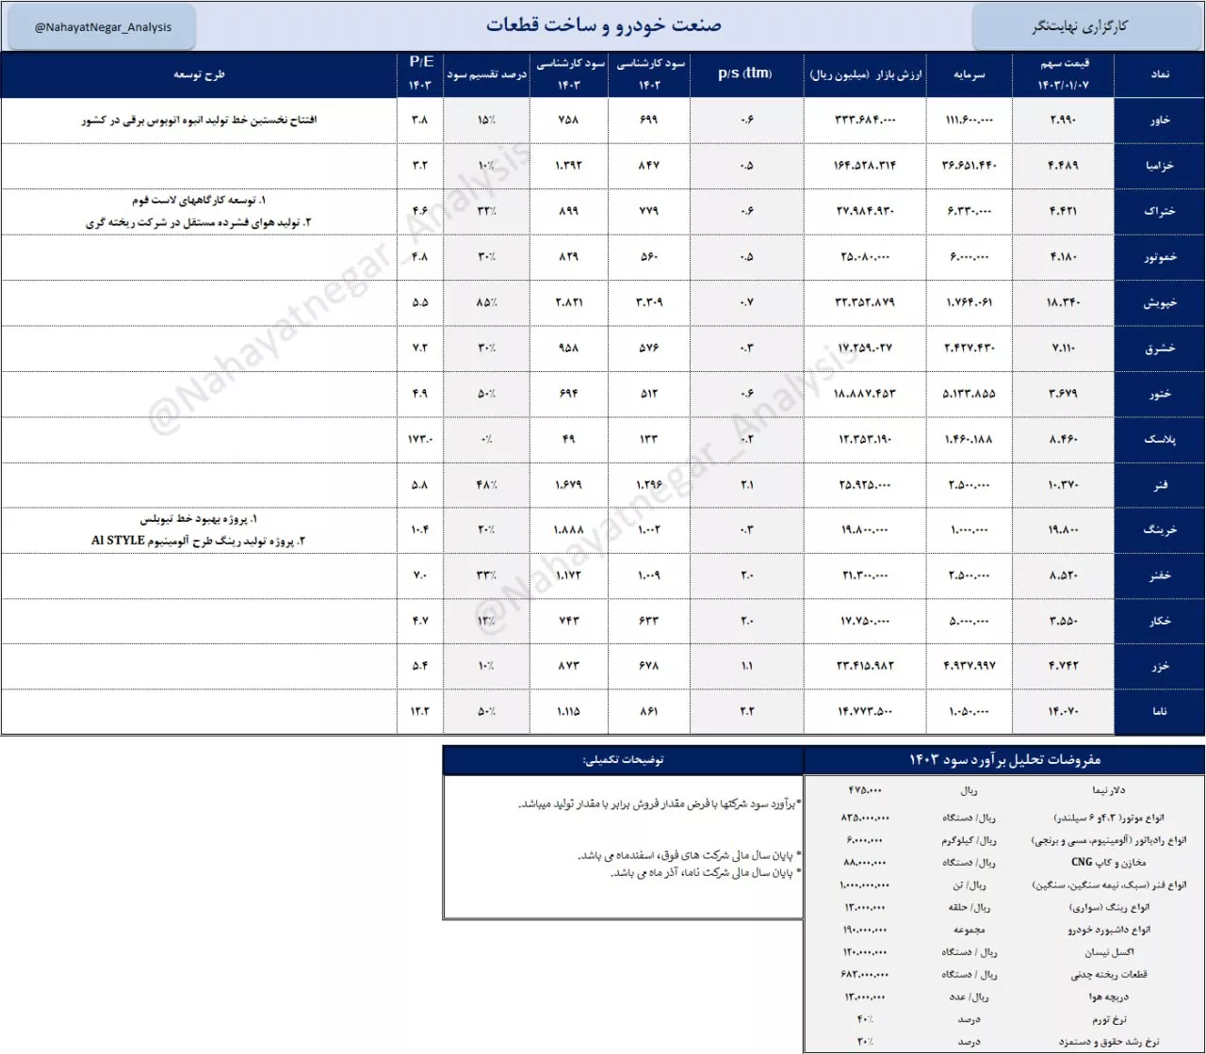Click the engine price value '۸۳۵.۰۰۰.۰۰۰'
The image size is (1206, 1054).
click(865, 818)
